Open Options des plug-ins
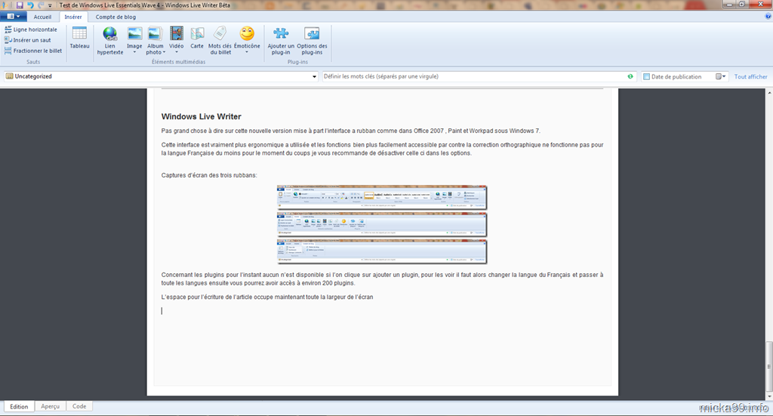The height and width of the screenshot is (416, 773). click(x=312, y=41)
